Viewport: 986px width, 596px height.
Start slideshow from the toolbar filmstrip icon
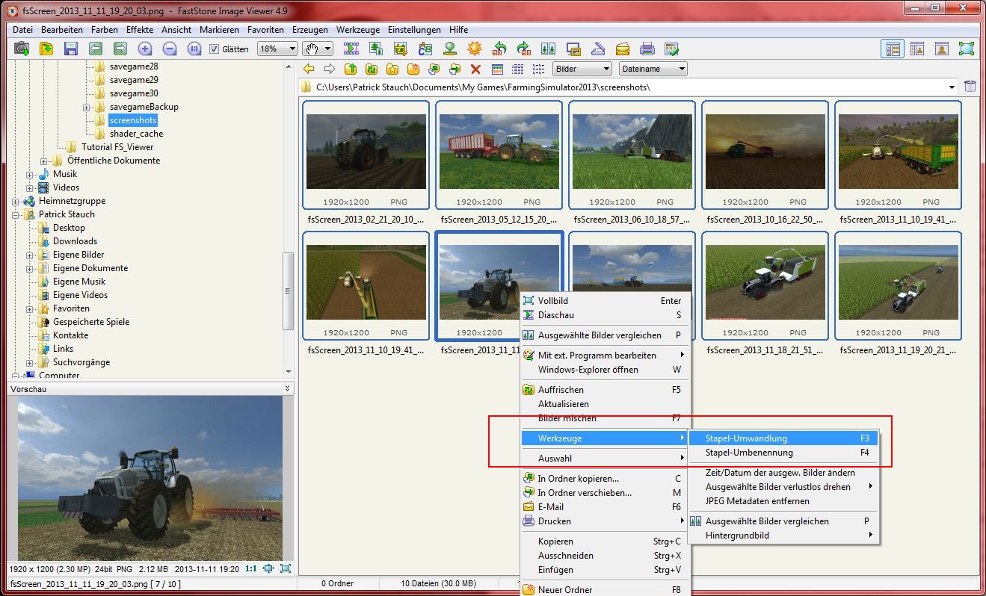351,49
